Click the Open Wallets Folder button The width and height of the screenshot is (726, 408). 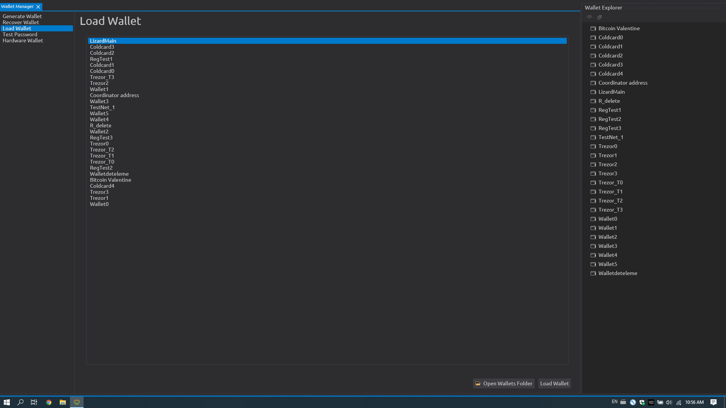(504, 383)
